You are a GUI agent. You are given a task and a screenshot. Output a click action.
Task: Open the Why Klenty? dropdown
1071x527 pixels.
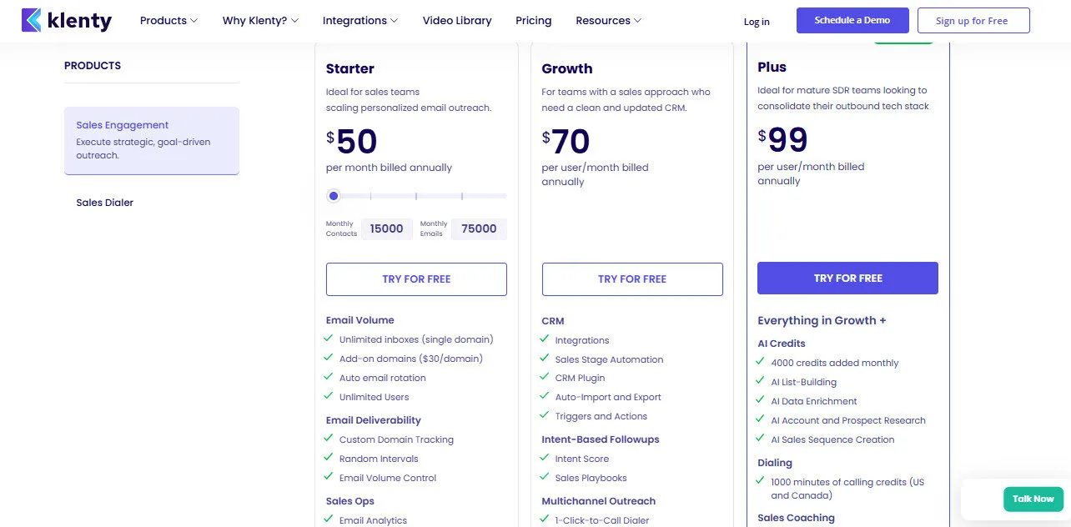pos(259,20)
